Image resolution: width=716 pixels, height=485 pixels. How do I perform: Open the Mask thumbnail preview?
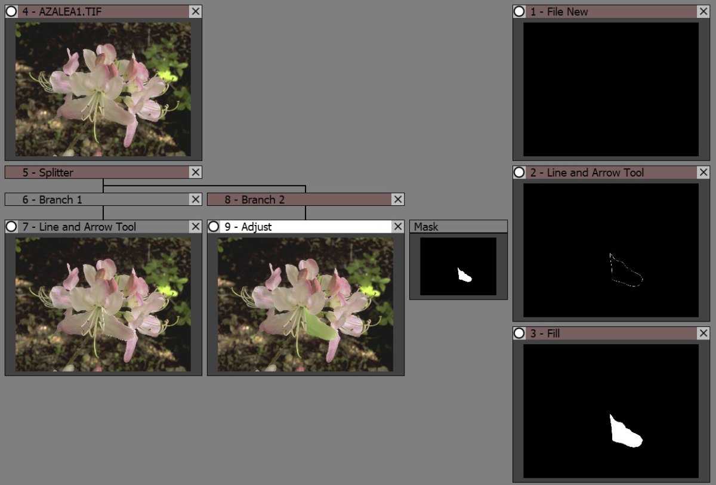[458, 266]
